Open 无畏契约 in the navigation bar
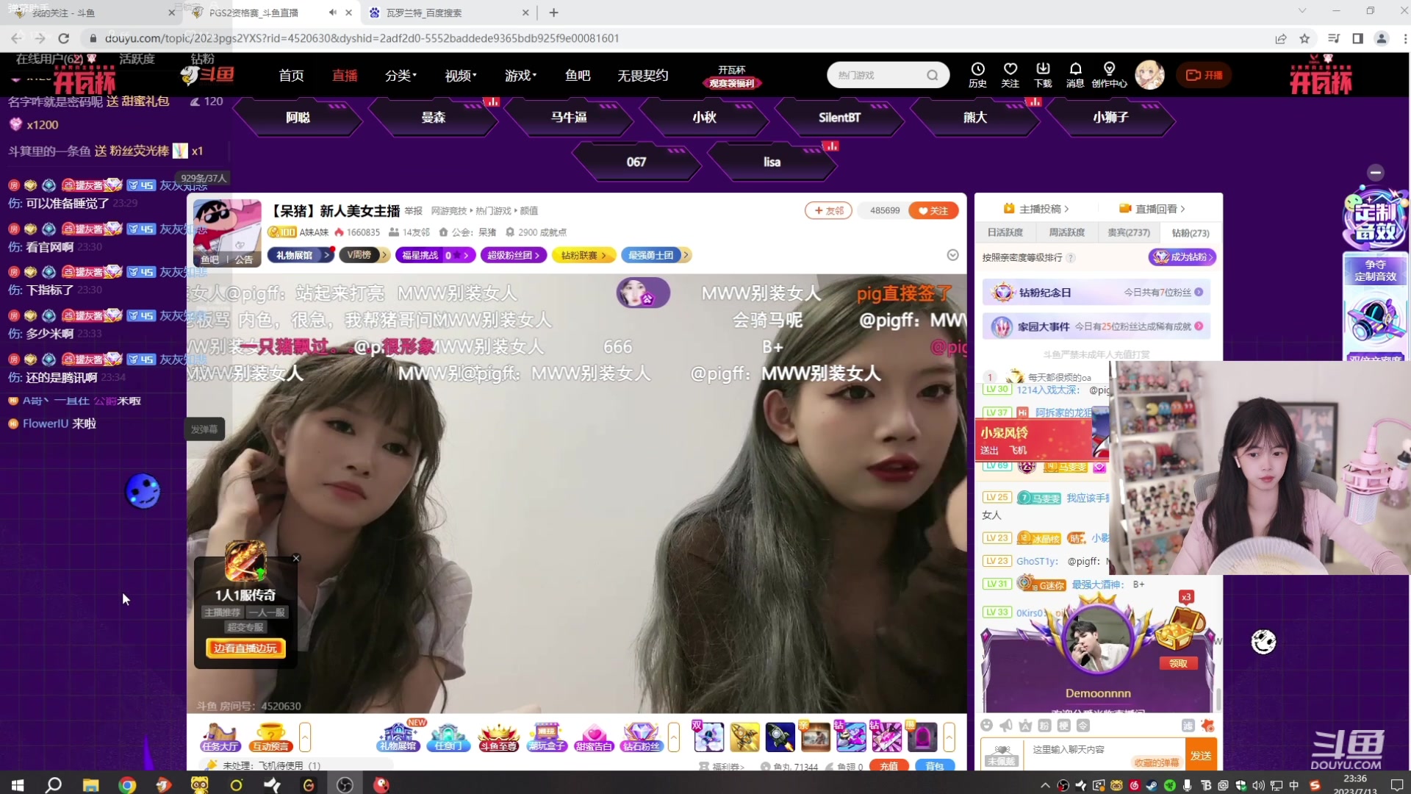The height and width of the screenshot is (794, 1411). click(x=643, y=75)
